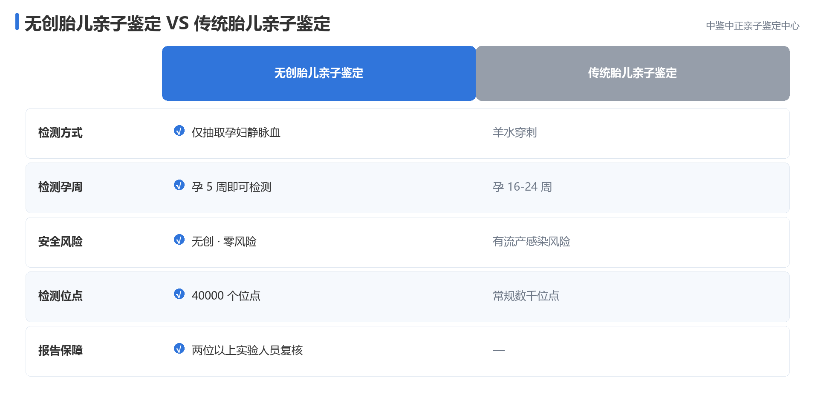Click the text 40000 个位点

tap(226, 296)
